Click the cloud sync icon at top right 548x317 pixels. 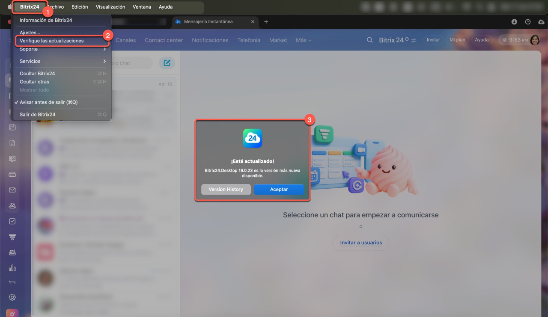point(541,22)
